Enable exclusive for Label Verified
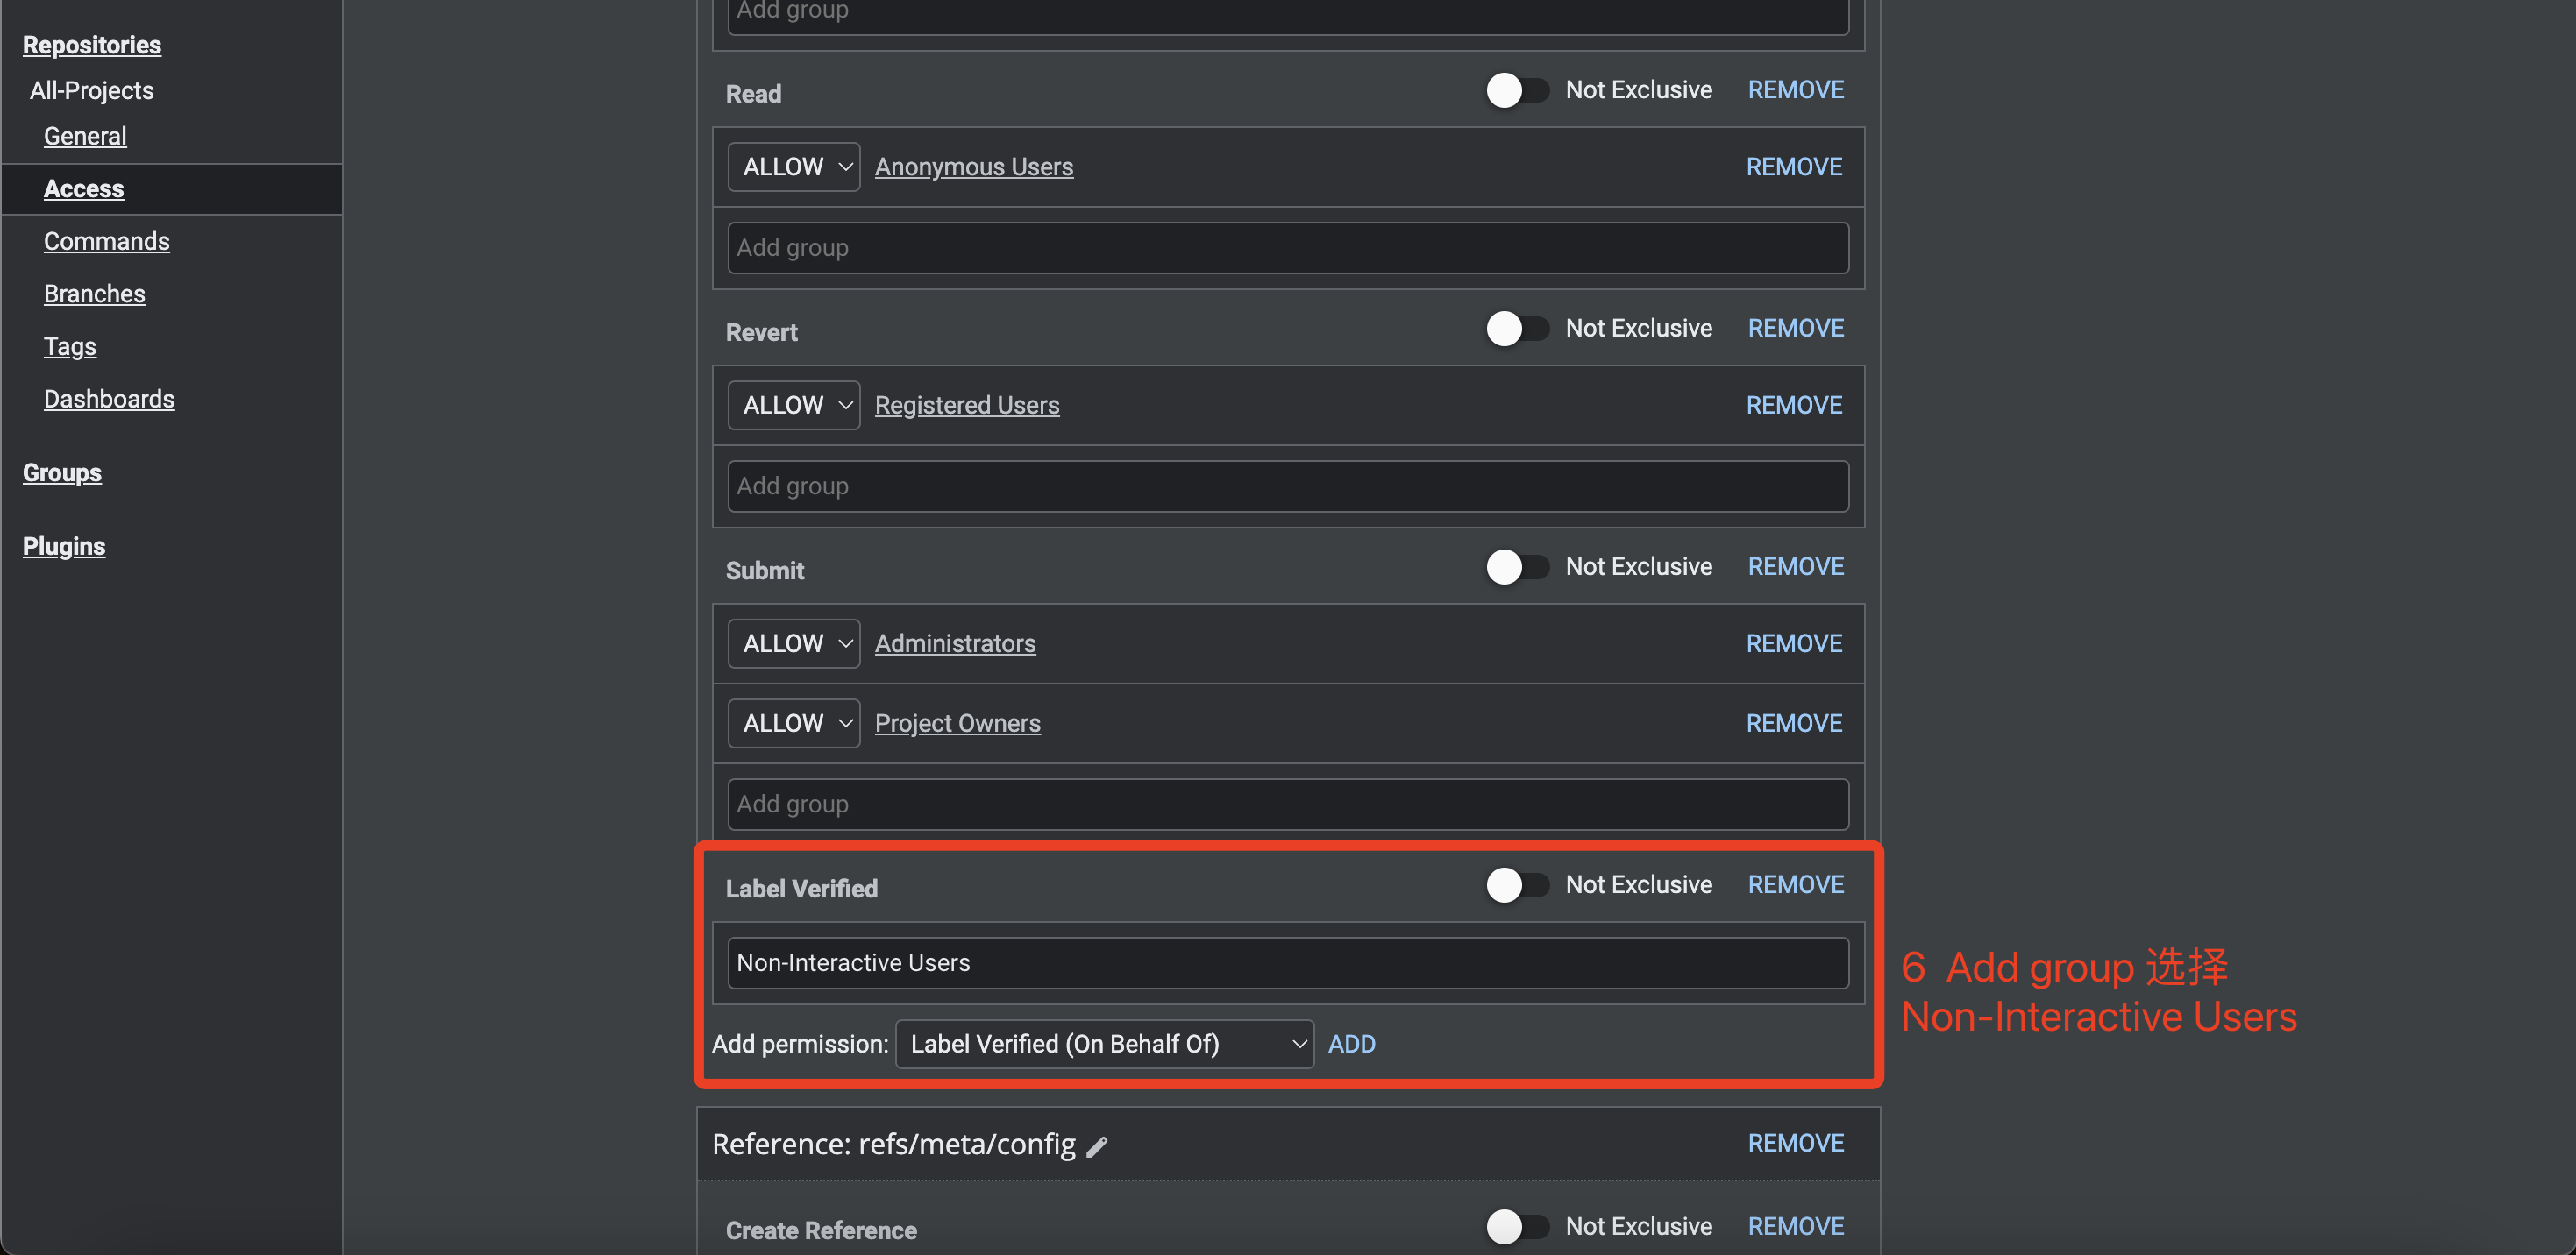This screenshot has width=2576, height=1255. [x=1516, y=884]
